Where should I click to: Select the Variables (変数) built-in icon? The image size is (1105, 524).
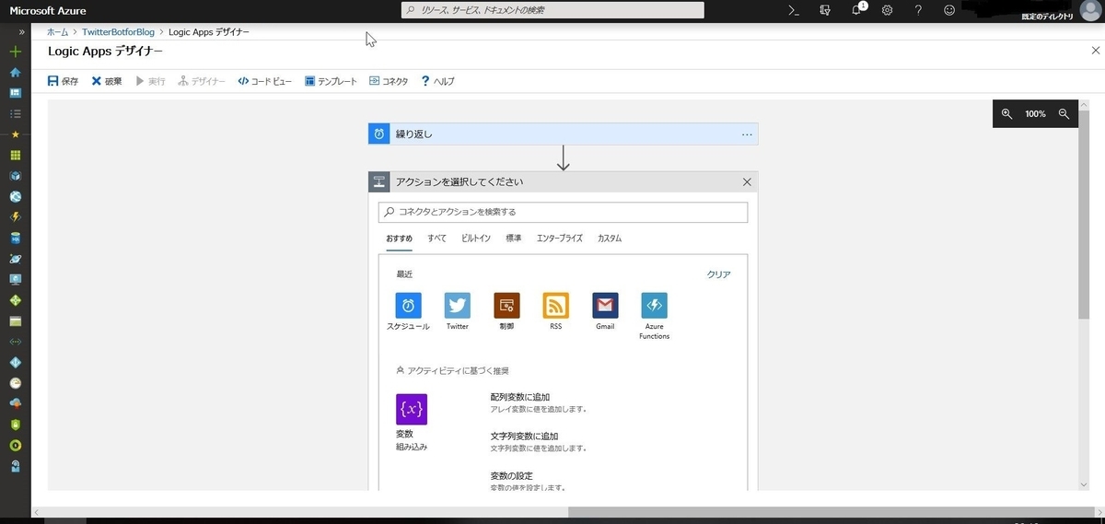[412, 409]
